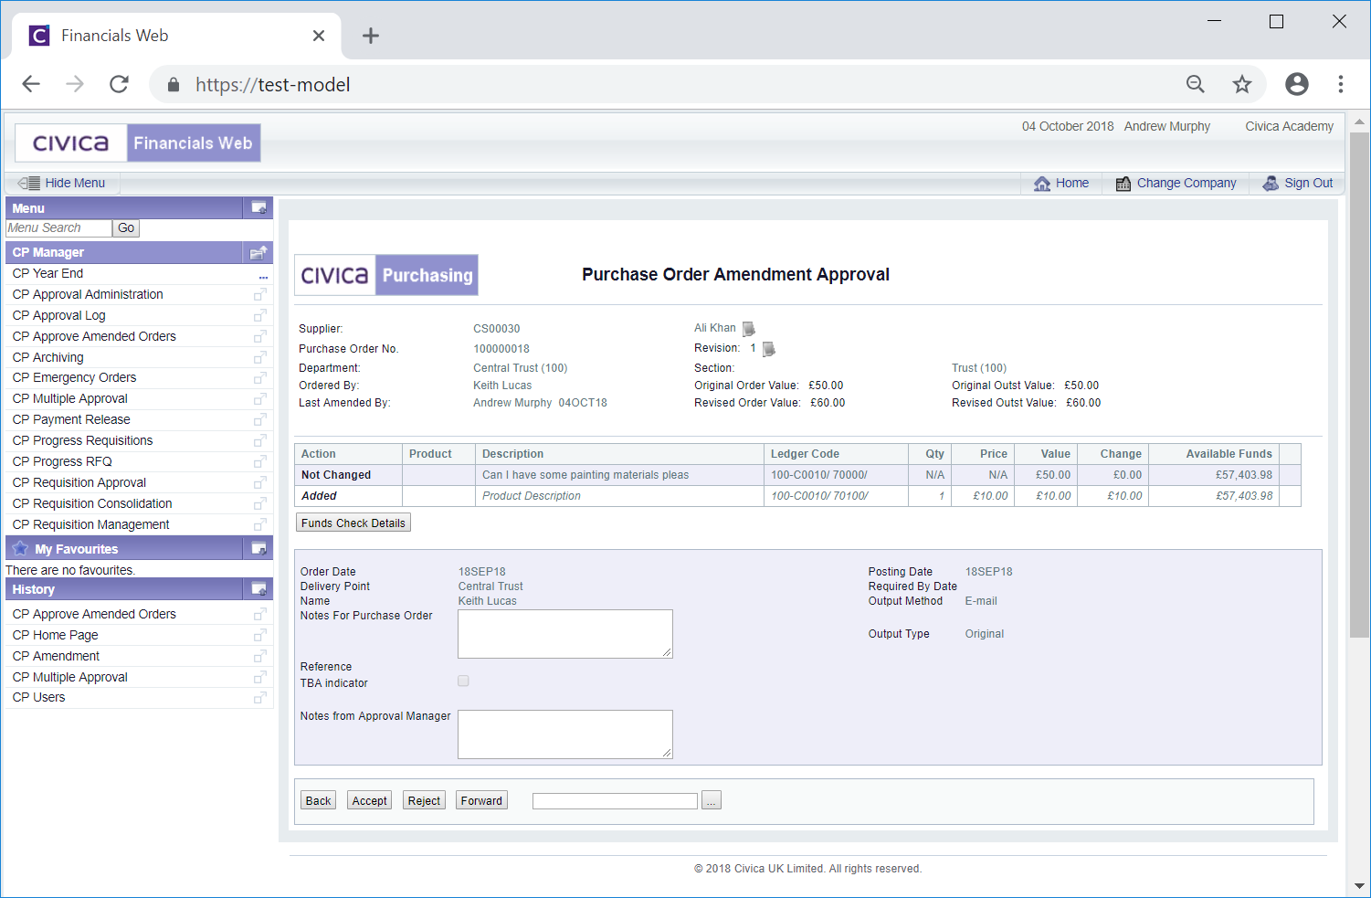Screen dimensions: 1371x898
Task: Open CP Progress Requisitions menu item
Action: tap(82, 441)
